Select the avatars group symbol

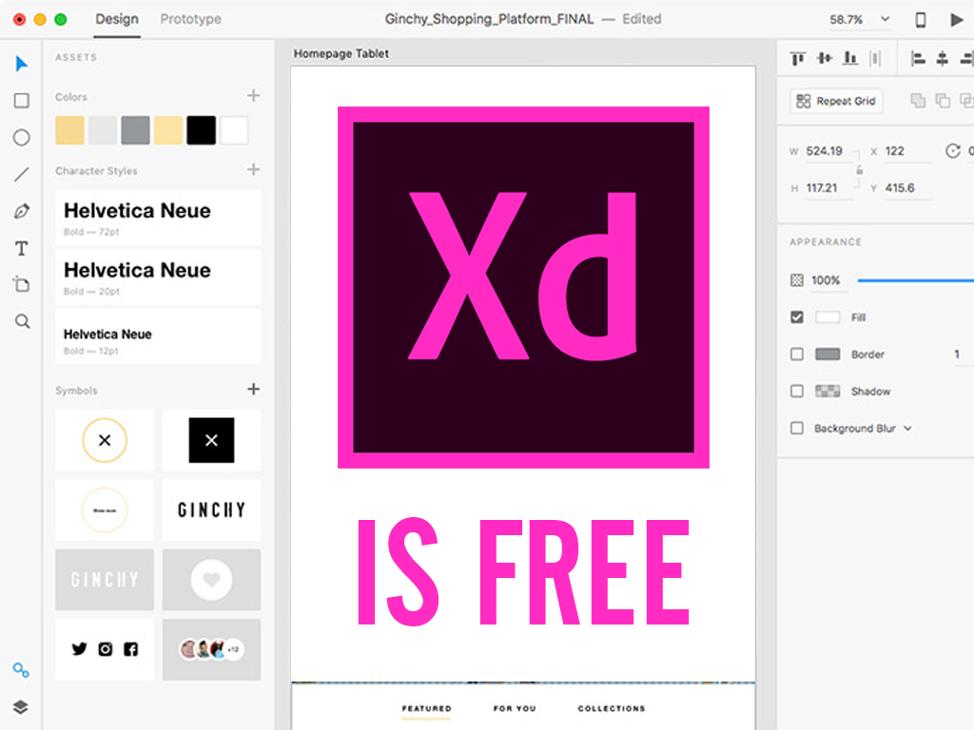pos(211,649)
